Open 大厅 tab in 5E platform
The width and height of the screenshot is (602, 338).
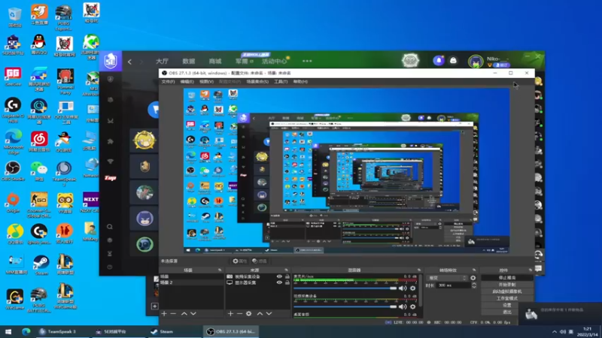(x=162, y=62)
